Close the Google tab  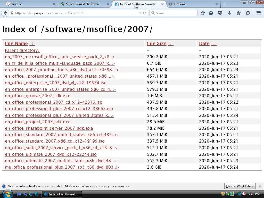54,4
